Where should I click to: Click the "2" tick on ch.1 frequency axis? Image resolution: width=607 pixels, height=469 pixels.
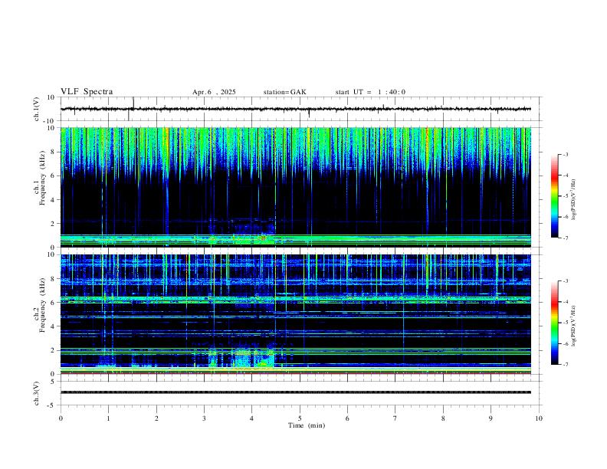tap(54, 224)
